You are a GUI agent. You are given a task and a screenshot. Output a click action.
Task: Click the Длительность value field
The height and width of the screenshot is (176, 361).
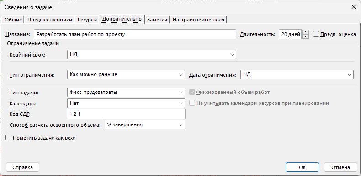(x=290, y=35)
